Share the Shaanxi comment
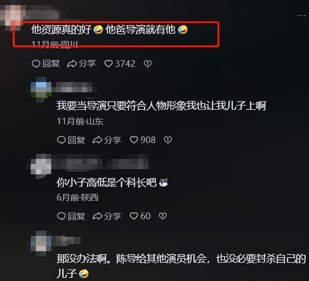Image resolution: width=309 pixels, height=281 pixels. point(107,216)
